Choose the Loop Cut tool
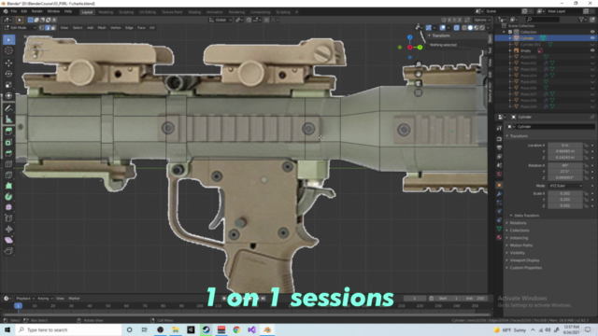This screenshot has height=336, width=598. 8,164
